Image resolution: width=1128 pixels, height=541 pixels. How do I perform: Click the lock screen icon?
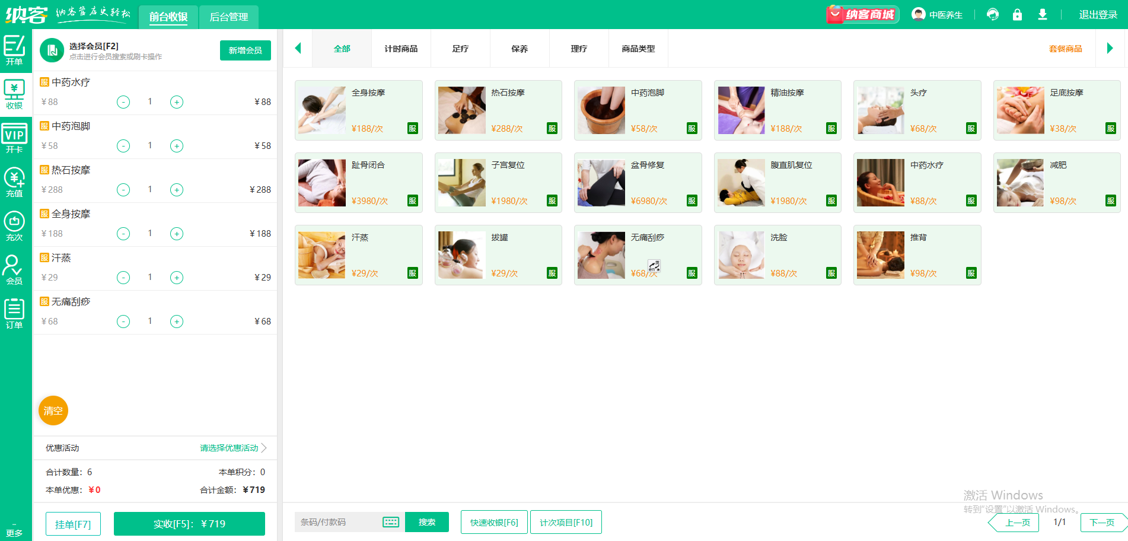click(x=1017, y=14)
